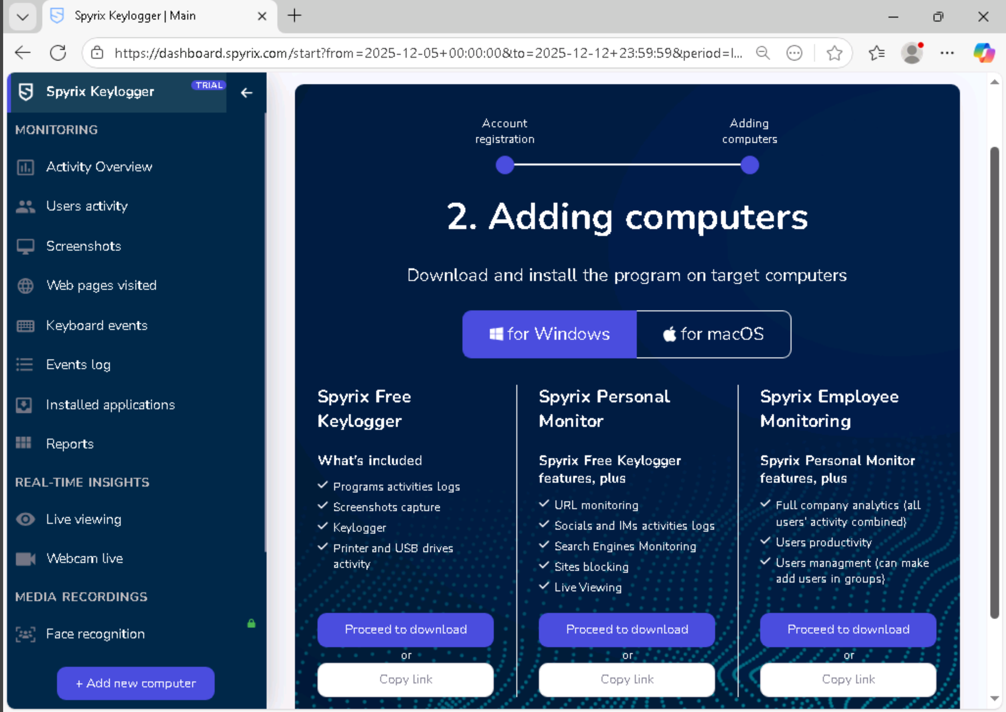Proceed to download Spyrix Personal Monitor
This screenshot has height=712, width=1006.
tap(627, 630)
